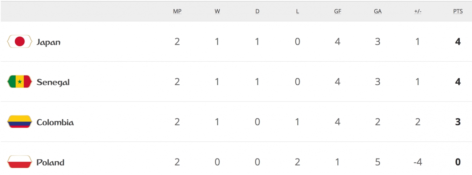The width and height of the screenshot is (472, 175).
Task: Select the W column header
Action: pos(217,11)
